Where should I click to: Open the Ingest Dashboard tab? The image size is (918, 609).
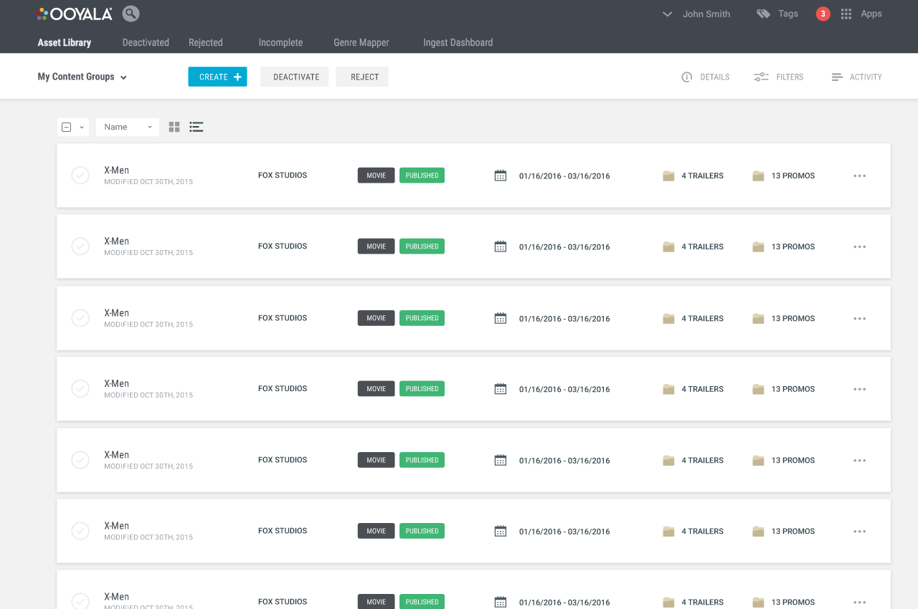coord(458,42)
